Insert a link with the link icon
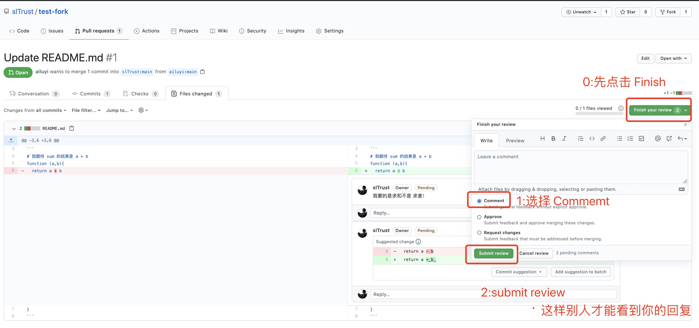The height and width of the screenshot is (328, 699). 603,138
